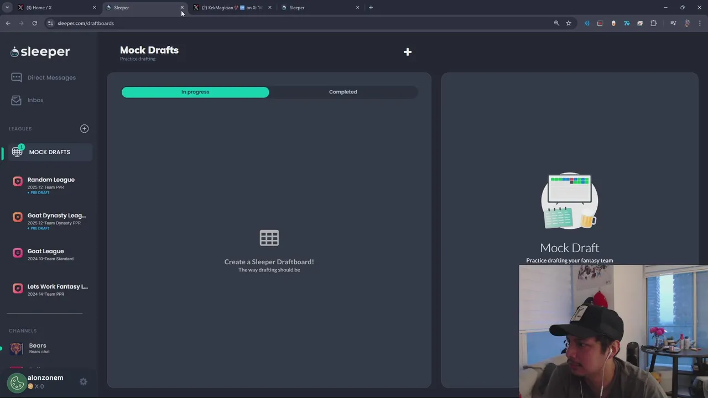Viewport: 708px width, 398px height.
Task: View site information icon
Action: pos(50,23)
